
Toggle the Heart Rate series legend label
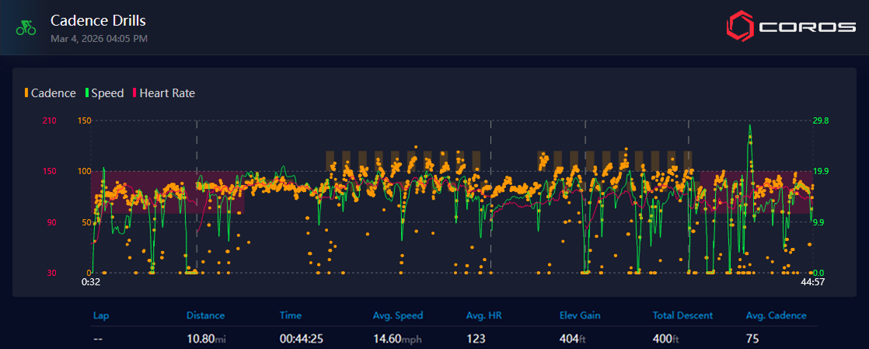(x=167, y=93)
